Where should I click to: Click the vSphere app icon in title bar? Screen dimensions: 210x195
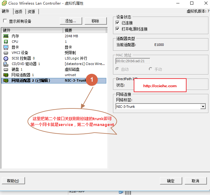[x=4, y=3]
